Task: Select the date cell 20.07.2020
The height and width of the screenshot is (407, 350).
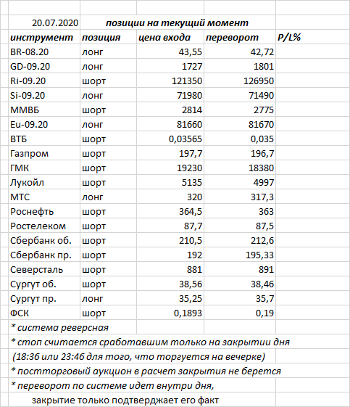Action: [44, 22]
